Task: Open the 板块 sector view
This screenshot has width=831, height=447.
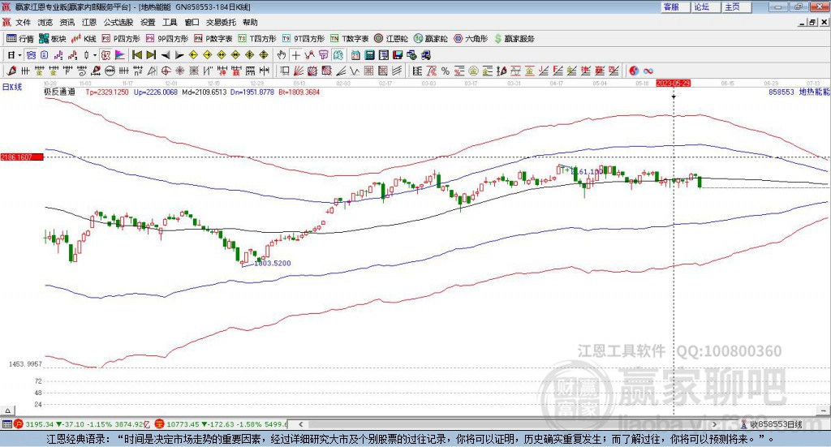Action: (x=52, y=39)
